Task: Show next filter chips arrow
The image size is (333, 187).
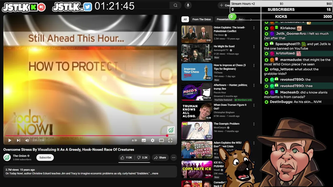Action: [251, 19]
